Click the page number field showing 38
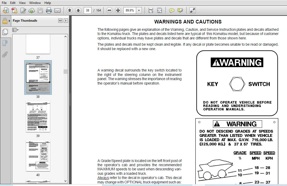The width and height of the screenshot is (287, 186). tap(88, 10)
